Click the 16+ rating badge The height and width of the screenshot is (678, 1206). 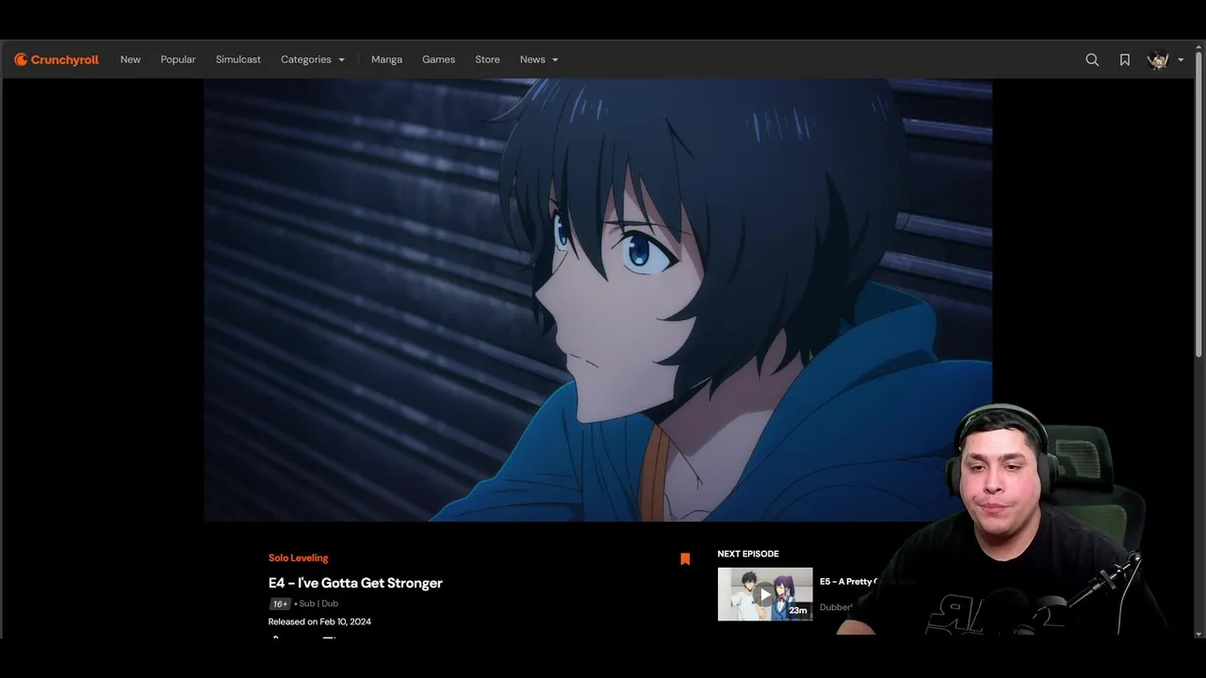point(280,604)
